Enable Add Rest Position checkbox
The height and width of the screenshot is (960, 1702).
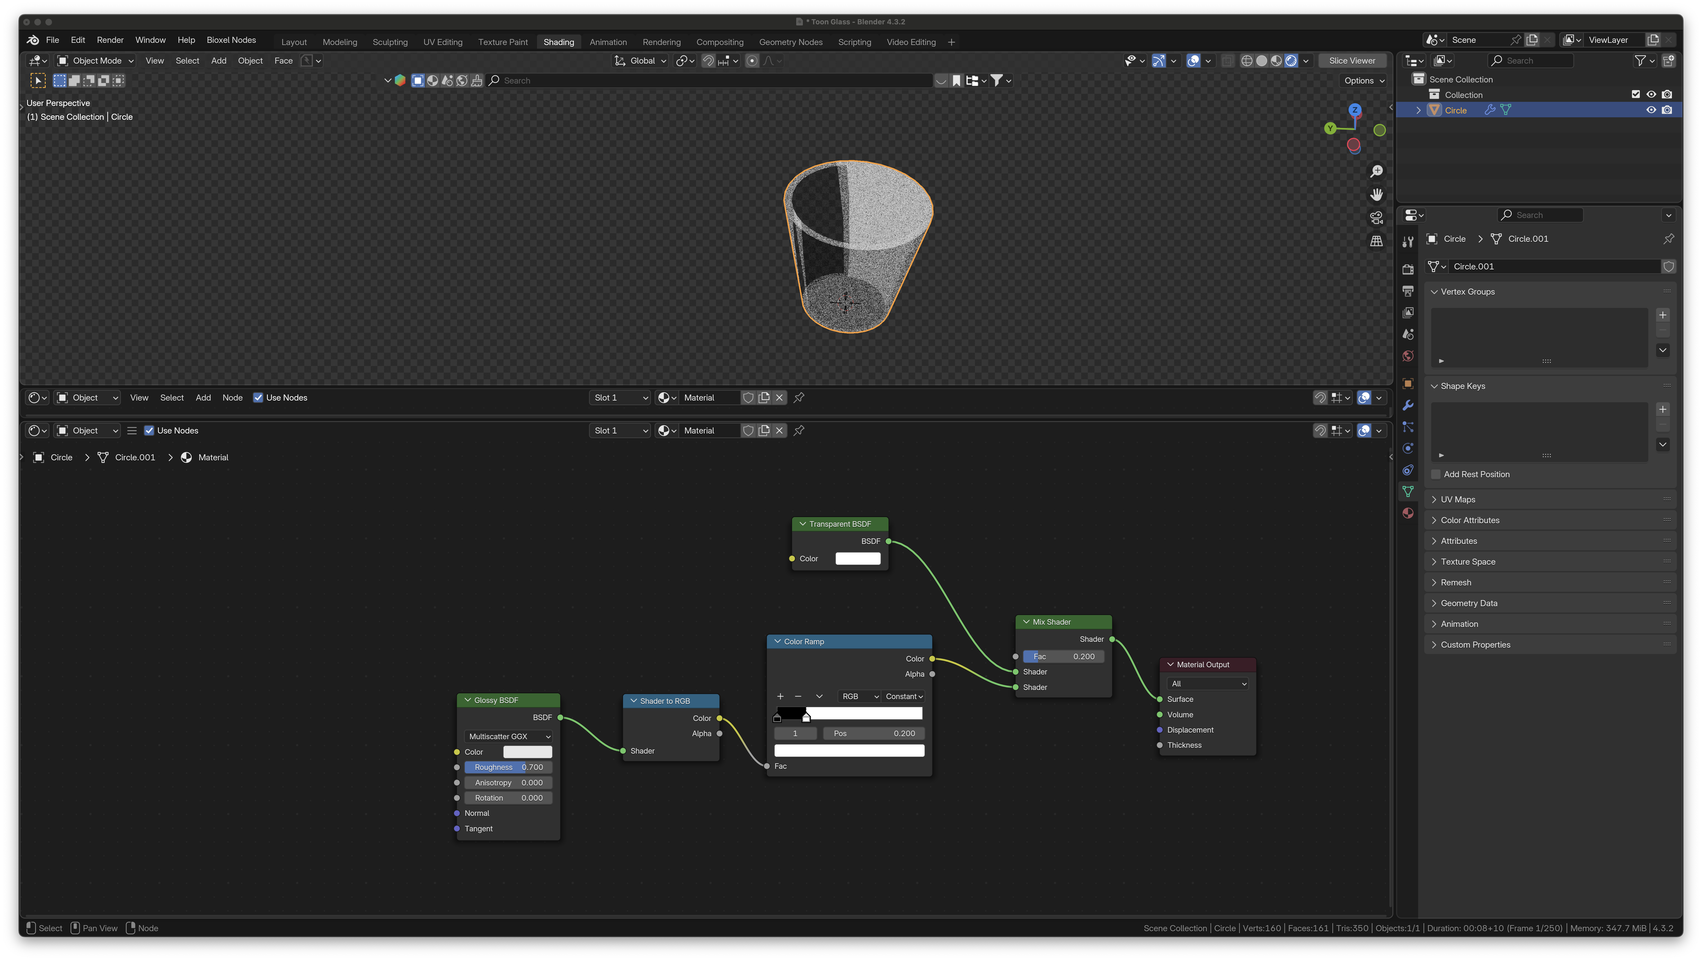click(x=1436, y=474)
